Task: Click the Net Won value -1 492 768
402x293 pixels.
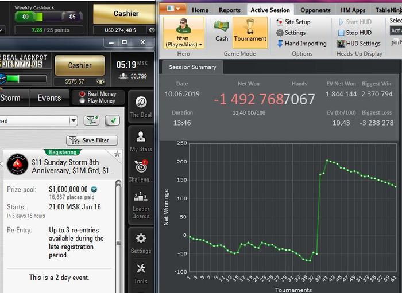Action: tap(249, 99)
